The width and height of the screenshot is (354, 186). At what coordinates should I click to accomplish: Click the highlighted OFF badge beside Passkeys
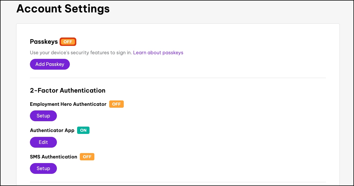[x=68, y=42]
